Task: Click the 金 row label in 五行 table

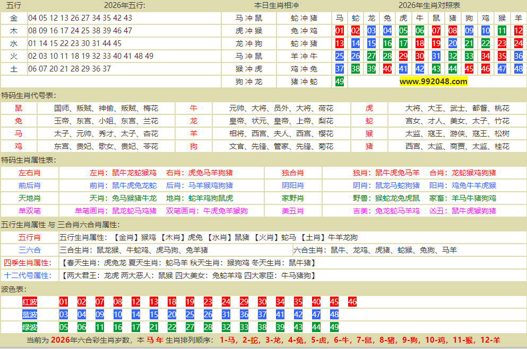Action: point(14,18)
